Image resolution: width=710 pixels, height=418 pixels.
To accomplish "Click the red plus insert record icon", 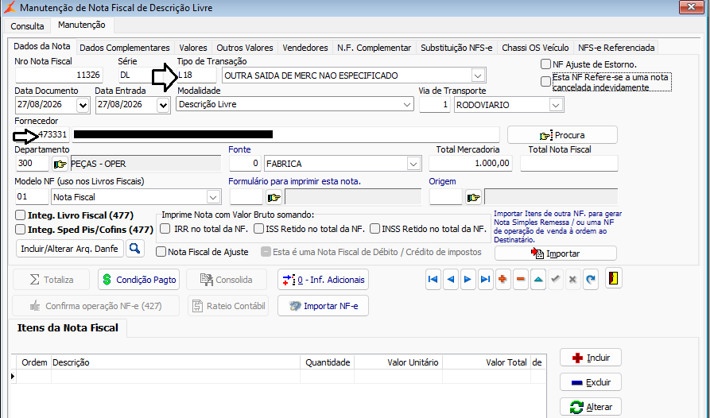I will (502, 280).
